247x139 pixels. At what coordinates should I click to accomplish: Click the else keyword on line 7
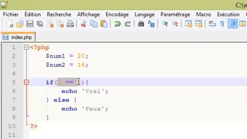point(61,100)
